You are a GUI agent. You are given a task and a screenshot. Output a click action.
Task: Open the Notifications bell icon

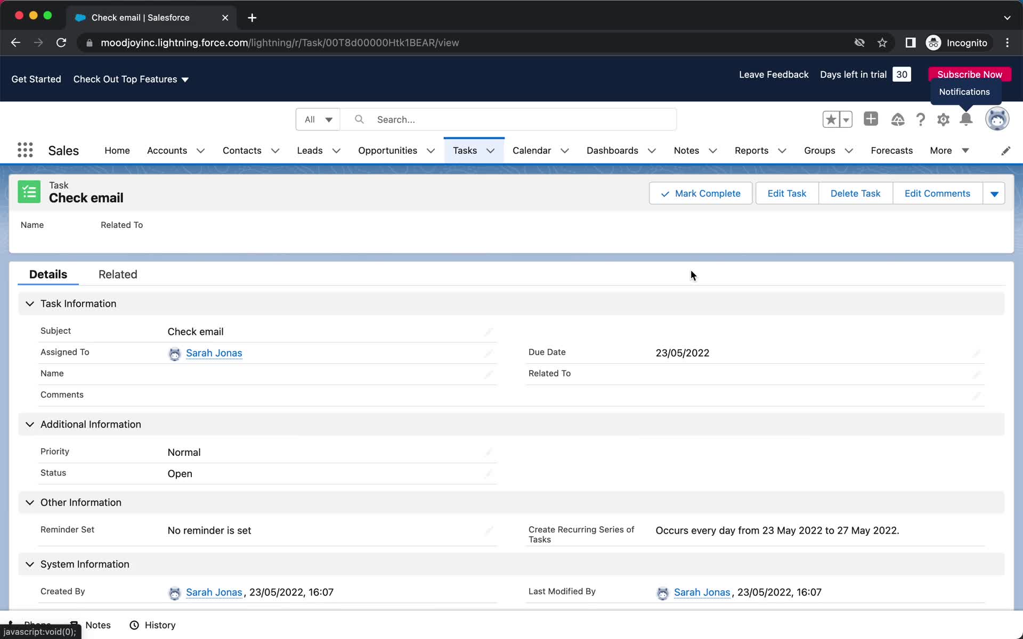click(x=966, y=119)
